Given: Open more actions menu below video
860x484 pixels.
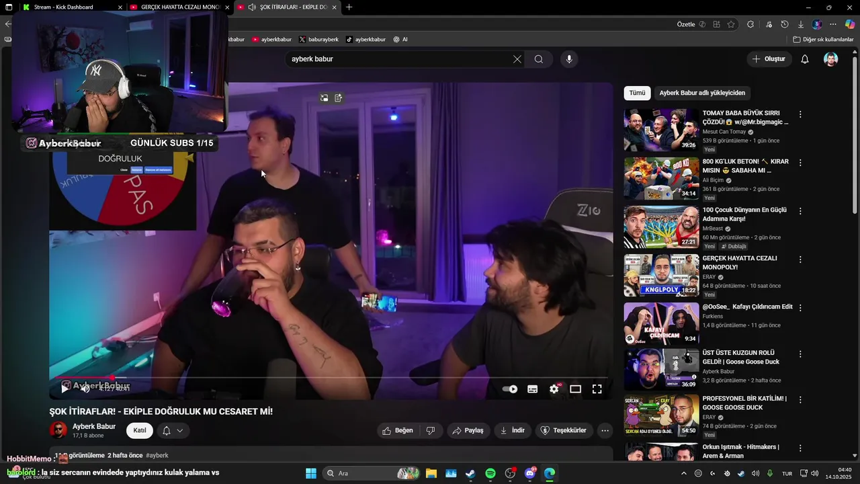Looking at the screenshot, I should point(605,430).
